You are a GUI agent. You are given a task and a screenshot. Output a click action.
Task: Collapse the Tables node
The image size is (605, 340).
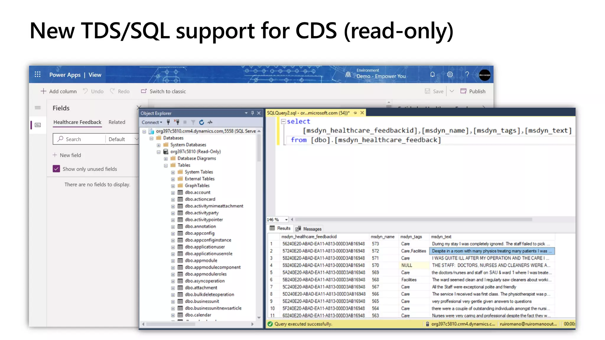166,165
